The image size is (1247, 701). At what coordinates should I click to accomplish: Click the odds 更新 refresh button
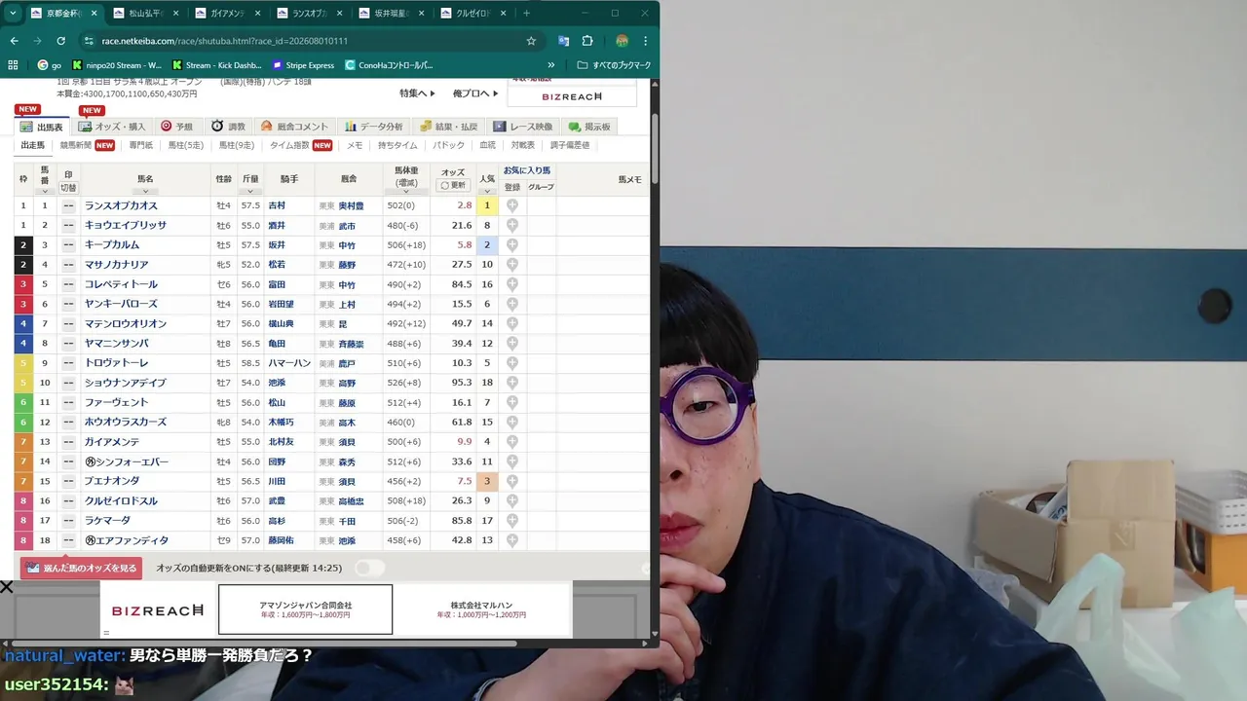pos(452,185)
